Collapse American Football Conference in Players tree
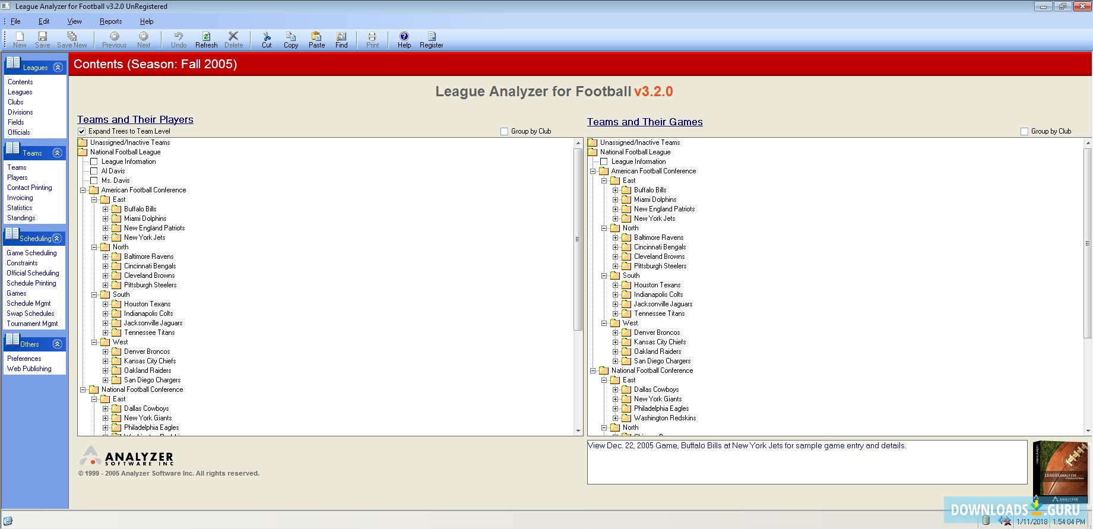This screenshot has height=529, width=1093. click(x=83, y=190)
